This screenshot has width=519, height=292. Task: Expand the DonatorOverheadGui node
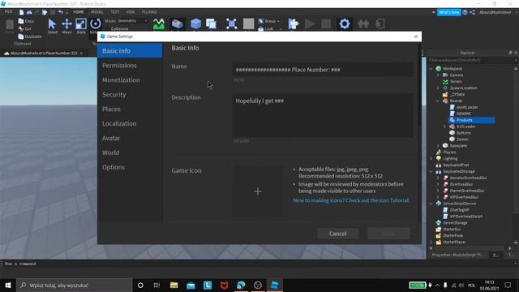tap(438, 178)
